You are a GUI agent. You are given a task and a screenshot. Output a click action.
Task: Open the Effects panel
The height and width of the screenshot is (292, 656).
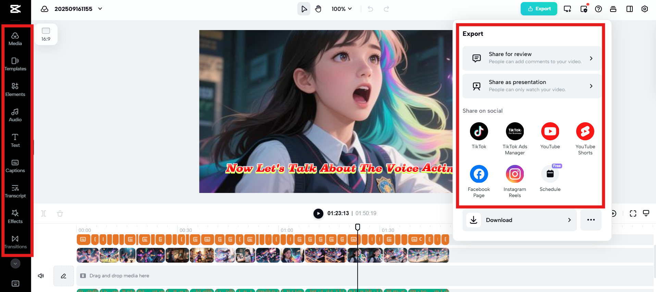pyautogui.click(x=15, y=217)
